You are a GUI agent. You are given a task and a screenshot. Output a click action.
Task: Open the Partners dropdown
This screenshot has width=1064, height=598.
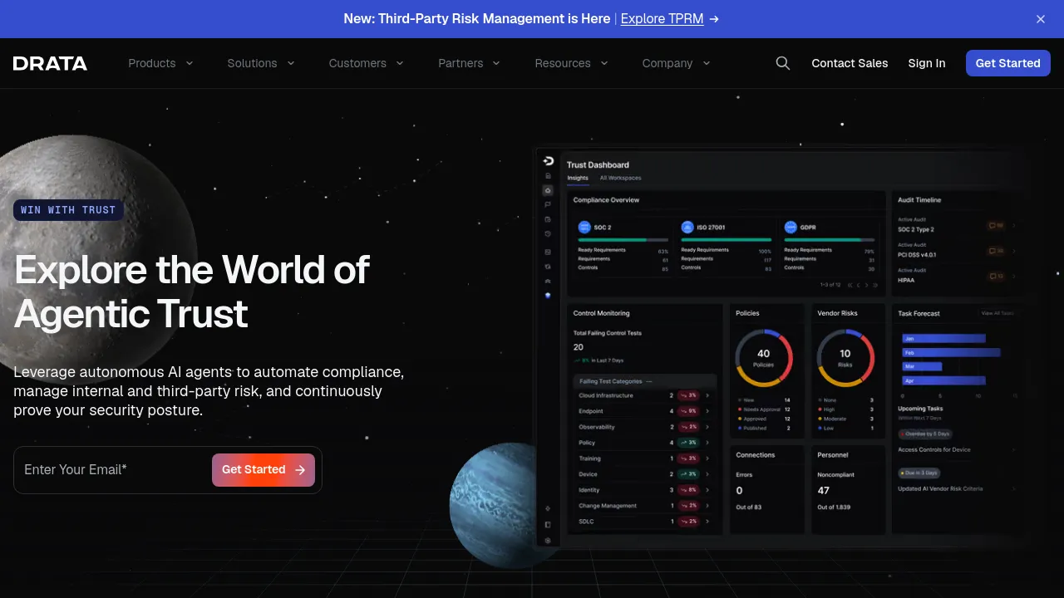pos(469,63)
